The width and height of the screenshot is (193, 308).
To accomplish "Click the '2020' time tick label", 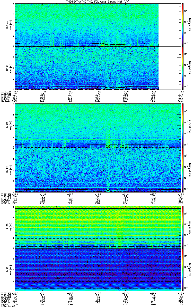I will coord(42,304).
